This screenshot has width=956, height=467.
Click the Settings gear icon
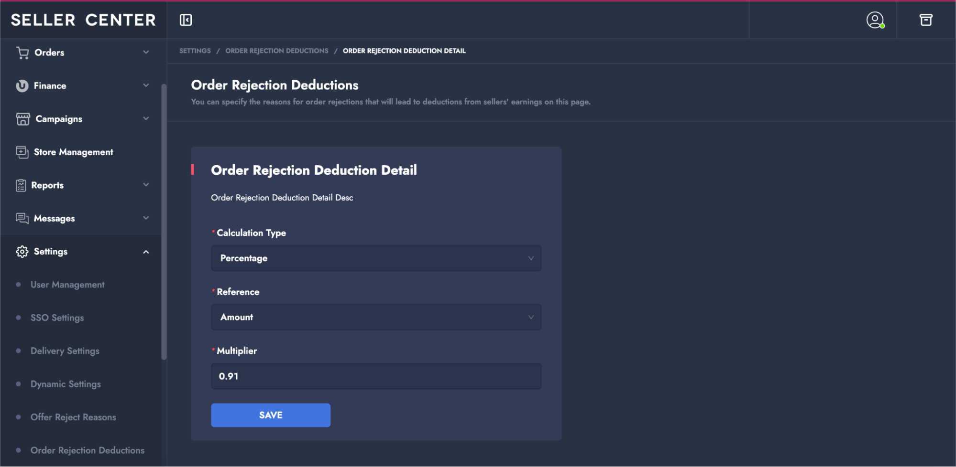(22, 252)
